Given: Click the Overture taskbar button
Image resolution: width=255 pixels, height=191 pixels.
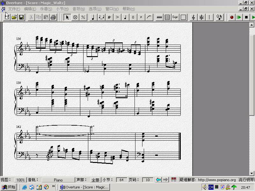Looking at the screenshot, I should [x=84, y=187].
